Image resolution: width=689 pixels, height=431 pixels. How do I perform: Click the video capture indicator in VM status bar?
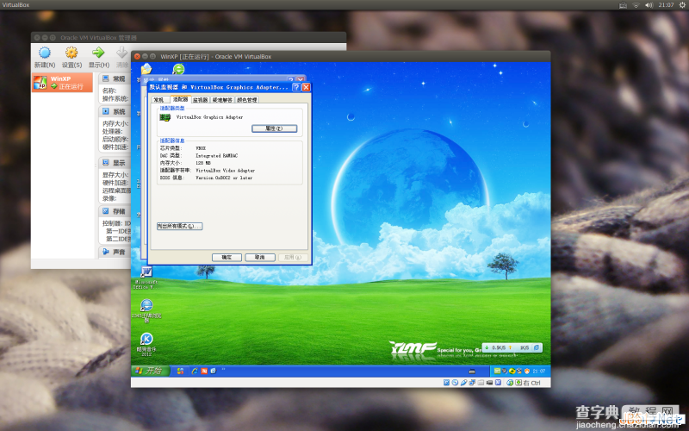(x=489, y=383)
